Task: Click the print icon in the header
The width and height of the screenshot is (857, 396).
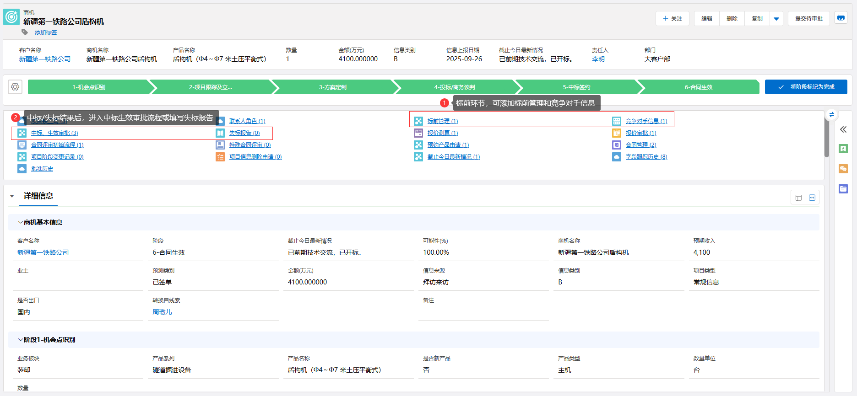Action: point(841,18)
